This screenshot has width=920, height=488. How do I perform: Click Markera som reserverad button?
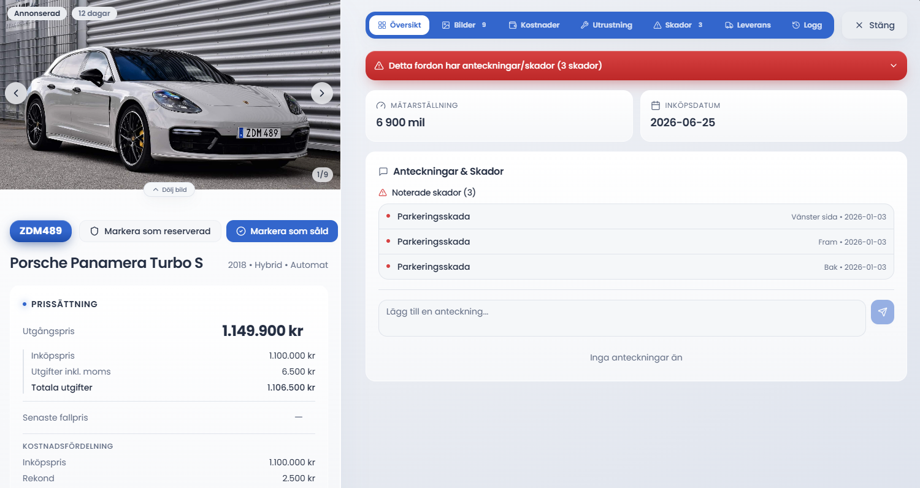tap(150, 231)
